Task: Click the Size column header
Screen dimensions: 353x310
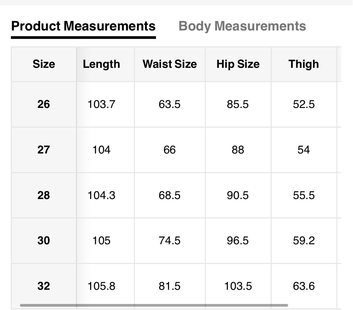Action: coord(44,64)
